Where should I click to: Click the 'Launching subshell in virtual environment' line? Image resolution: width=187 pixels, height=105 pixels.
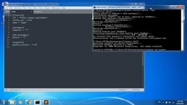tap(117, 43)
